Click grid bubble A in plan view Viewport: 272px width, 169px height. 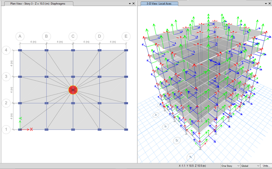(x=20, y=36)
